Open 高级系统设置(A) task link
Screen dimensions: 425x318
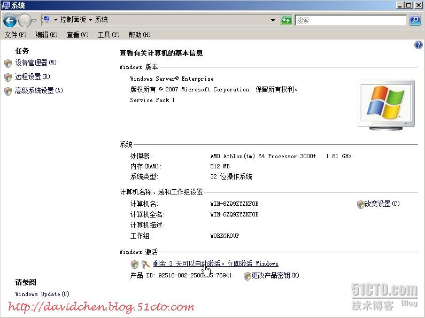(x=39, y=90)
